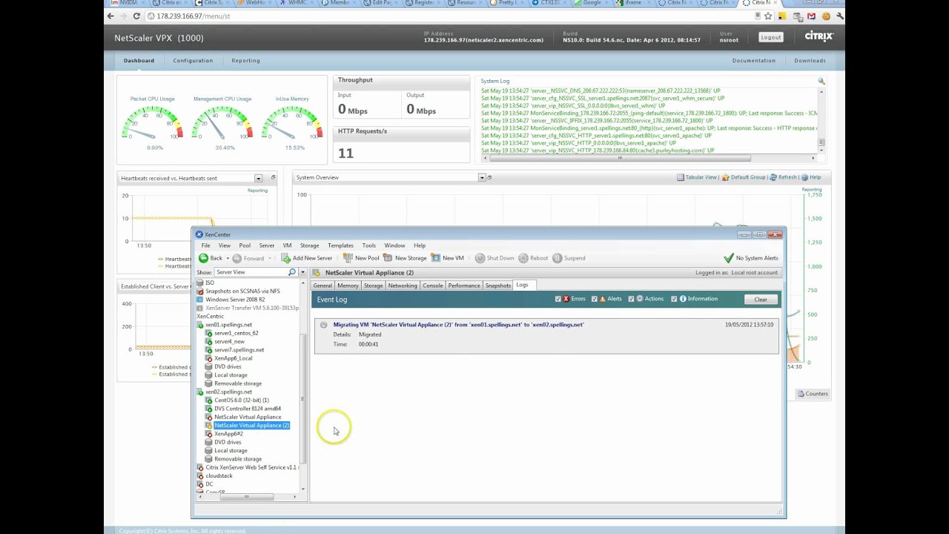Pop out the System Overview panel
Viewport: 949px width, 534px height.
click(489, 178)
